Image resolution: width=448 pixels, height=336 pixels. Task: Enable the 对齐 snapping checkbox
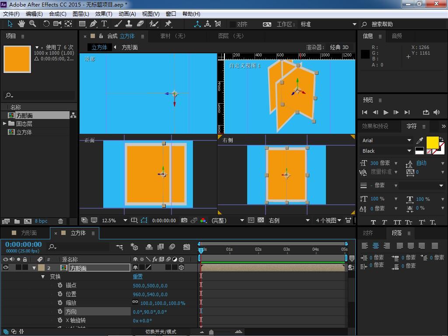pyautogui.click(x=233, y=24)
